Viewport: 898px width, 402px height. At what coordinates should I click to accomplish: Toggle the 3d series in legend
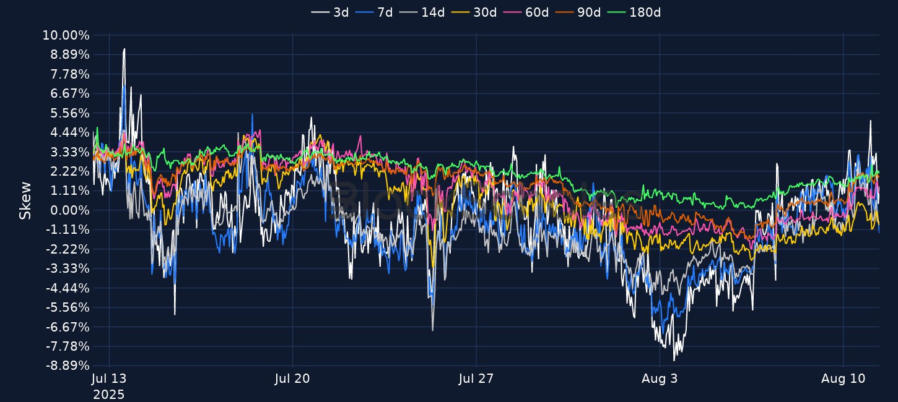(330, 12)
